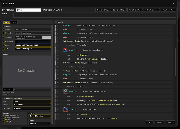Click captainrasmssen face icon on line 034

[65, 92]
